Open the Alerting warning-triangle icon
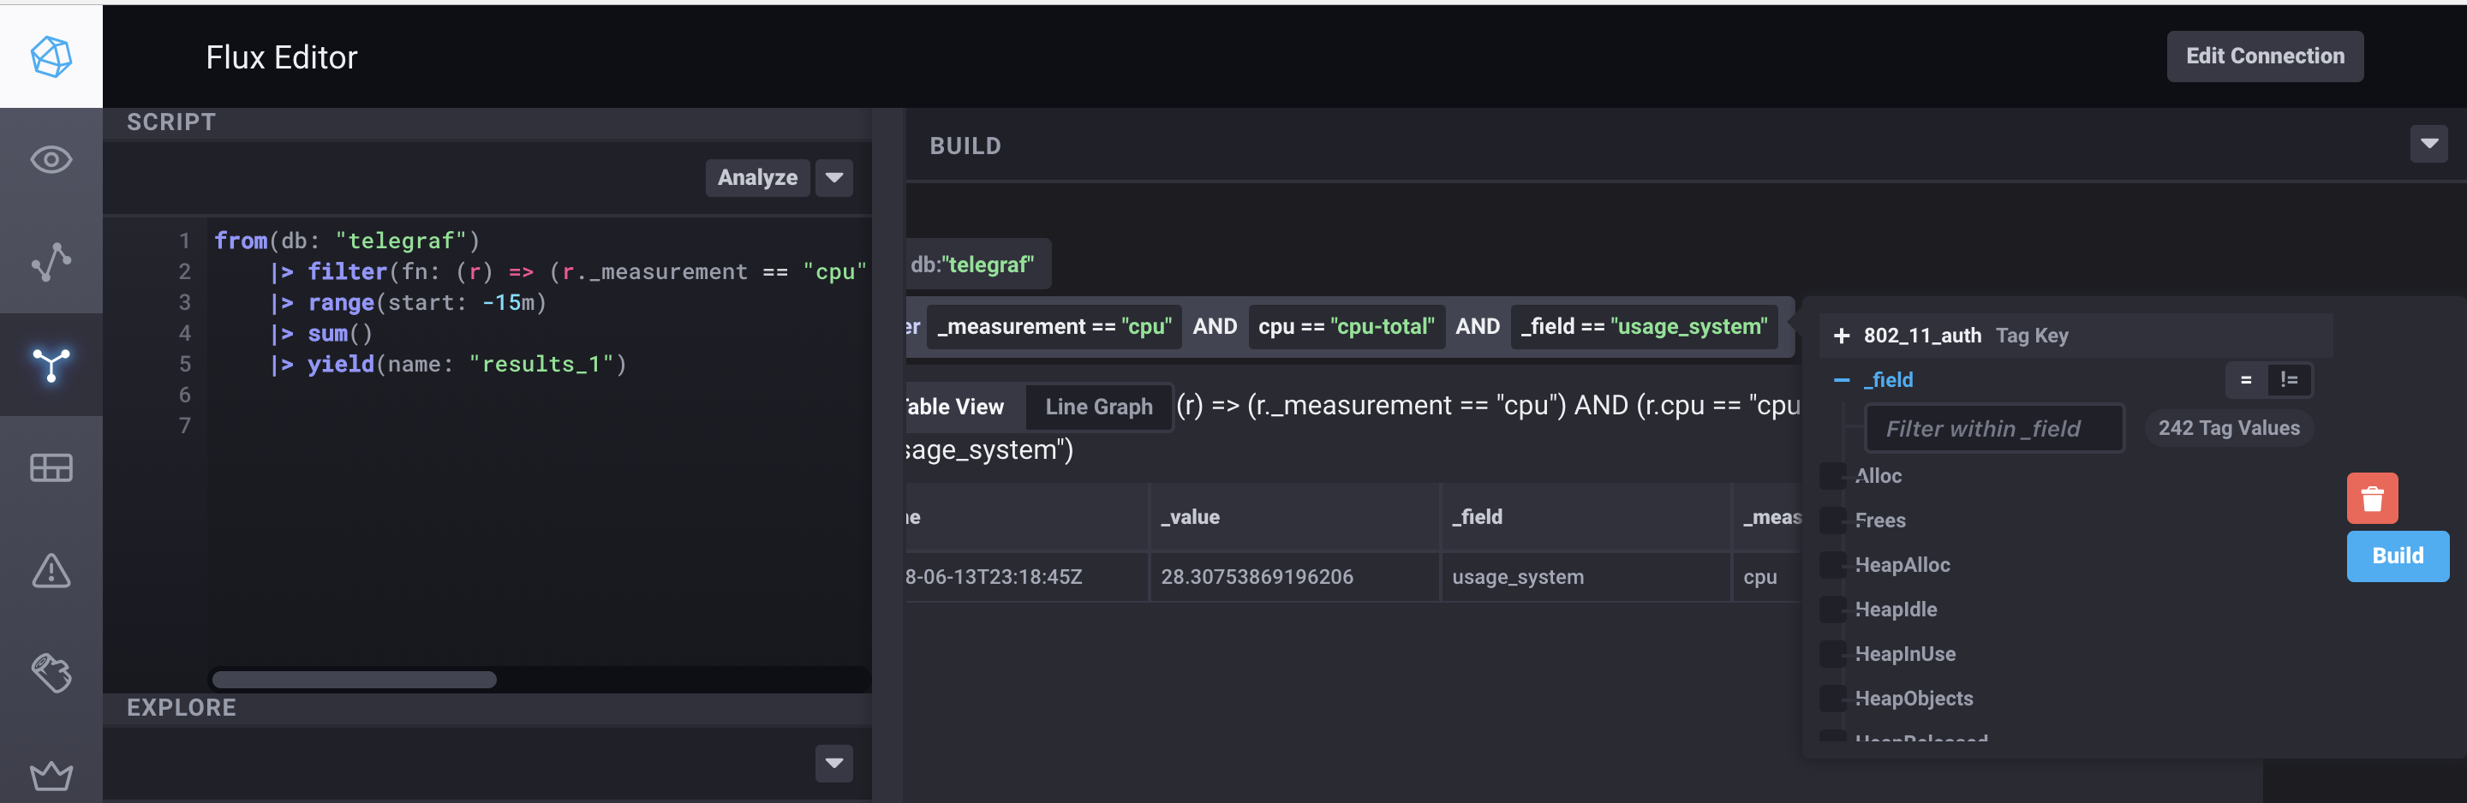2467x803 pixels. point(51,571)
